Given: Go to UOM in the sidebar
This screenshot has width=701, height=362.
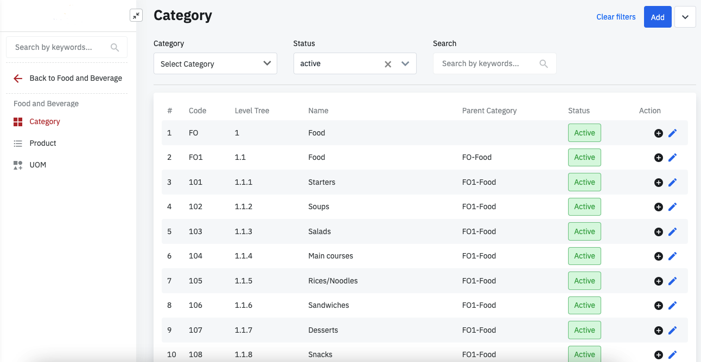Looking at the screenshot, I should (x=37, y=165).
